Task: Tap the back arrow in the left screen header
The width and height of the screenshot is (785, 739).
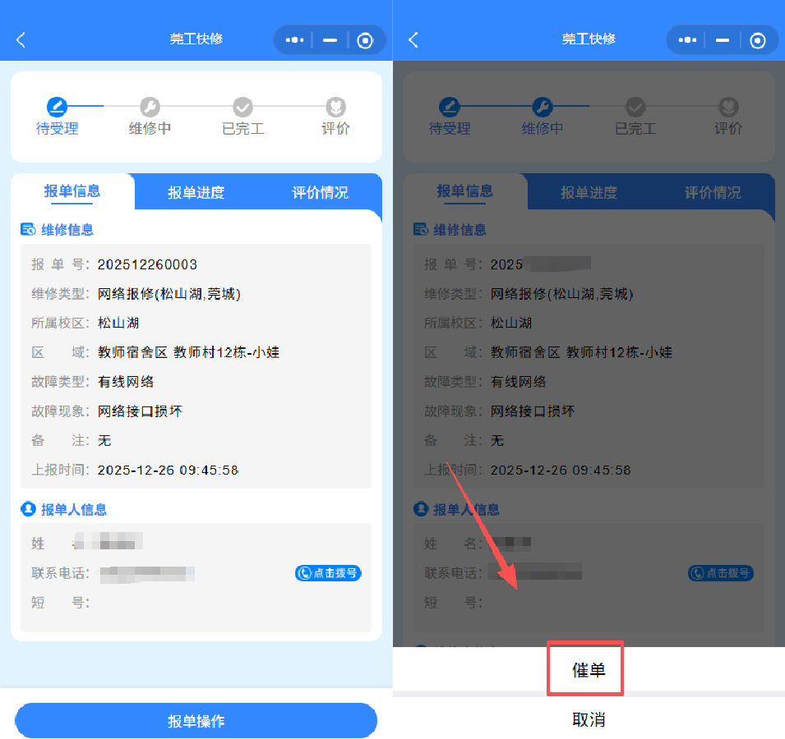Action: click(x=21, y=39)
